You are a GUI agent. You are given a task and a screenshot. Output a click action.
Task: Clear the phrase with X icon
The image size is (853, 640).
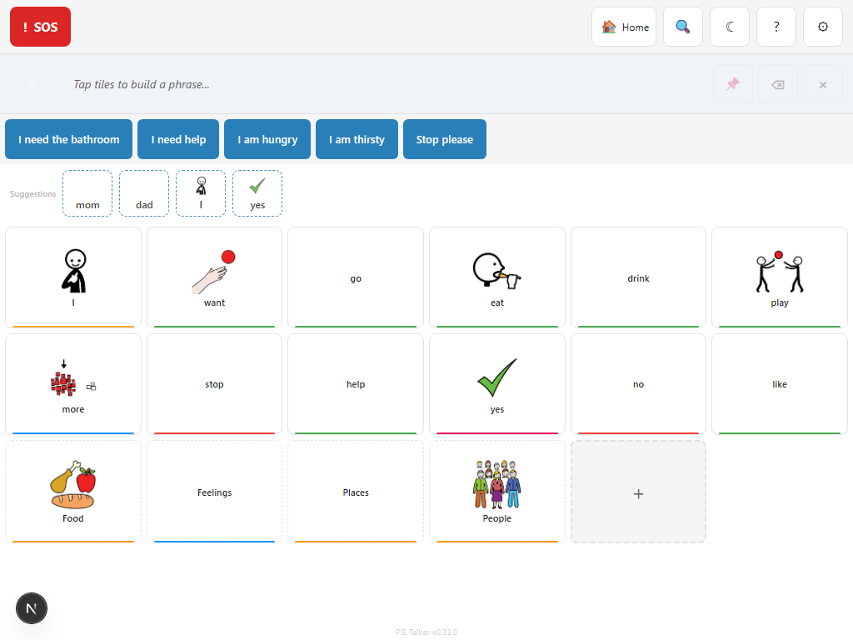[x=823, y=84]
